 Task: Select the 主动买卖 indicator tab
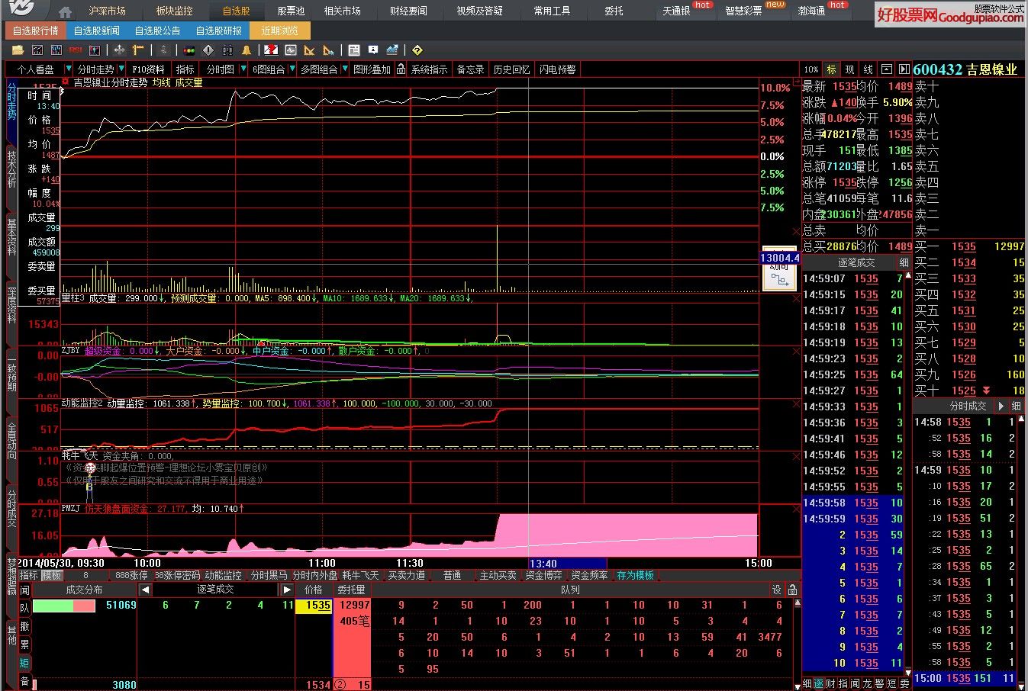[x=498, y=575]
